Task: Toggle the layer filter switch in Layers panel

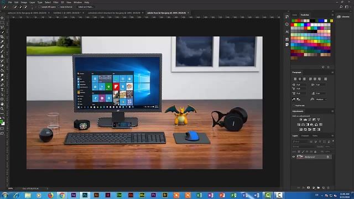Action: click(x=333, y=141)
